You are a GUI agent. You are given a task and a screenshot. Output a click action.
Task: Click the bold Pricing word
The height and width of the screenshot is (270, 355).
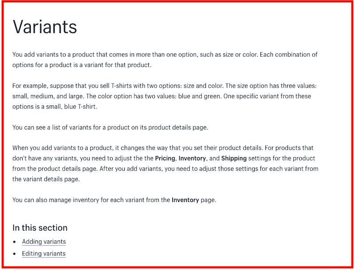click(165, 158)
